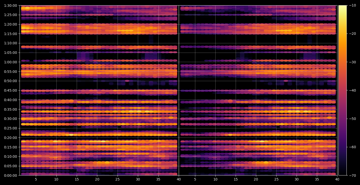Click the 1:10:00 time label

tap(11, 43)
